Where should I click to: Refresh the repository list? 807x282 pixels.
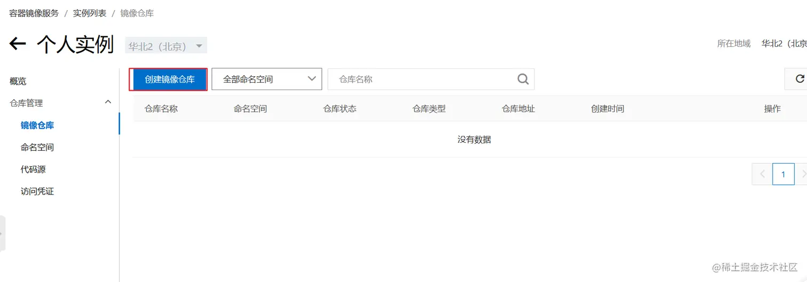click(x=799, y=79)
